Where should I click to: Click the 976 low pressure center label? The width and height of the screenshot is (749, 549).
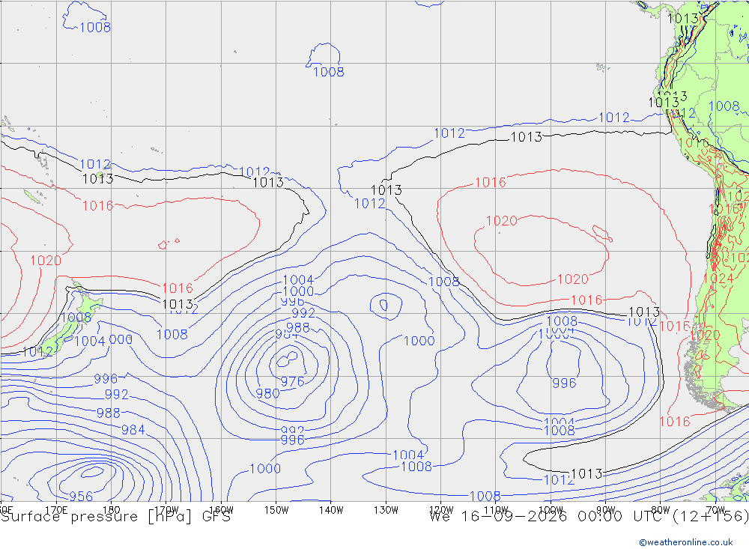[292, 382]
